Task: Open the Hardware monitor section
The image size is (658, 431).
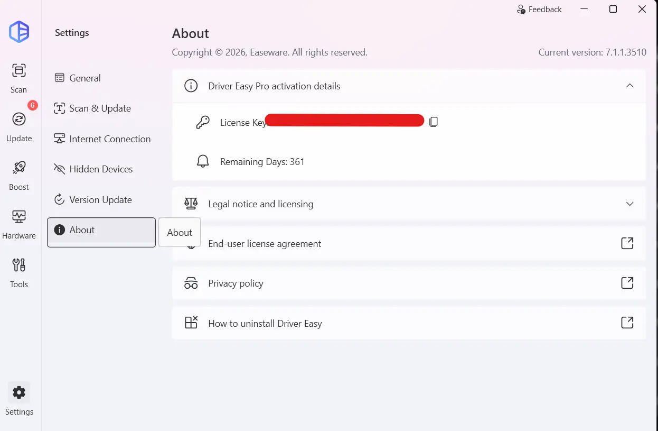Action: tap(19, 224)
